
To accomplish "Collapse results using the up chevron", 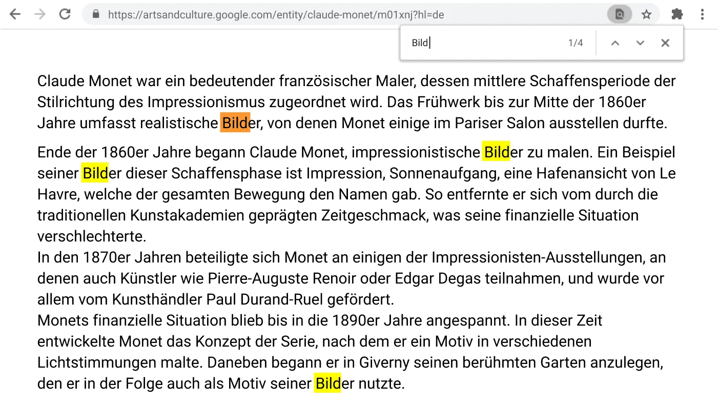I will [615, 43].
